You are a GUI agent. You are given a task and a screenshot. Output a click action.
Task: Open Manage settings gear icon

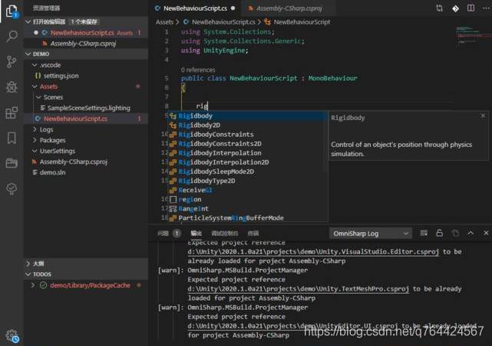point(12,336)
